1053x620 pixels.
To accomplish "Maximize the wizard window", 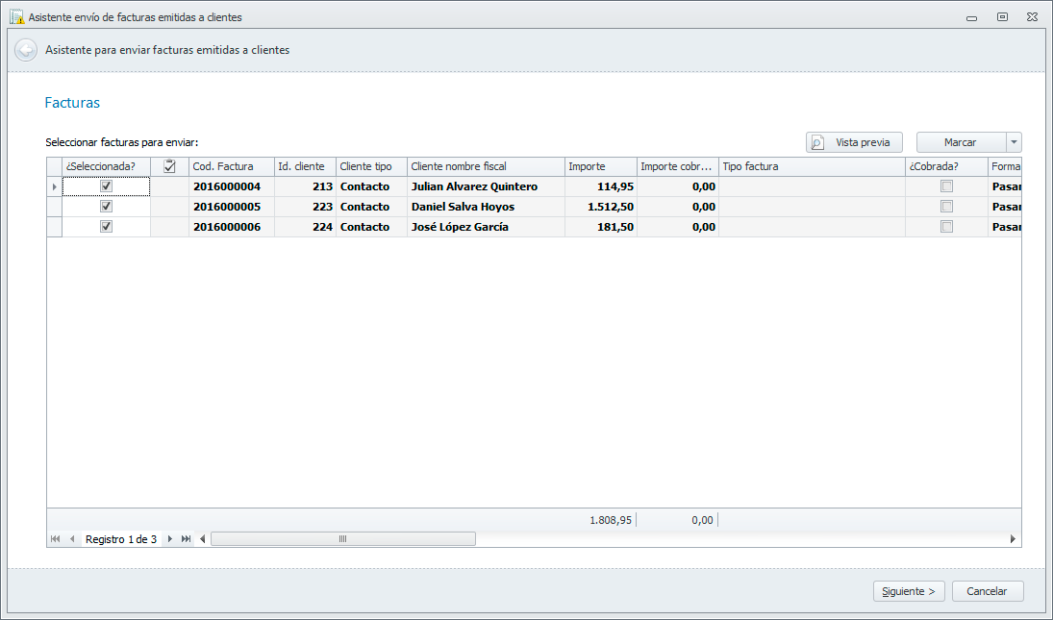I will pos(1003,16).
